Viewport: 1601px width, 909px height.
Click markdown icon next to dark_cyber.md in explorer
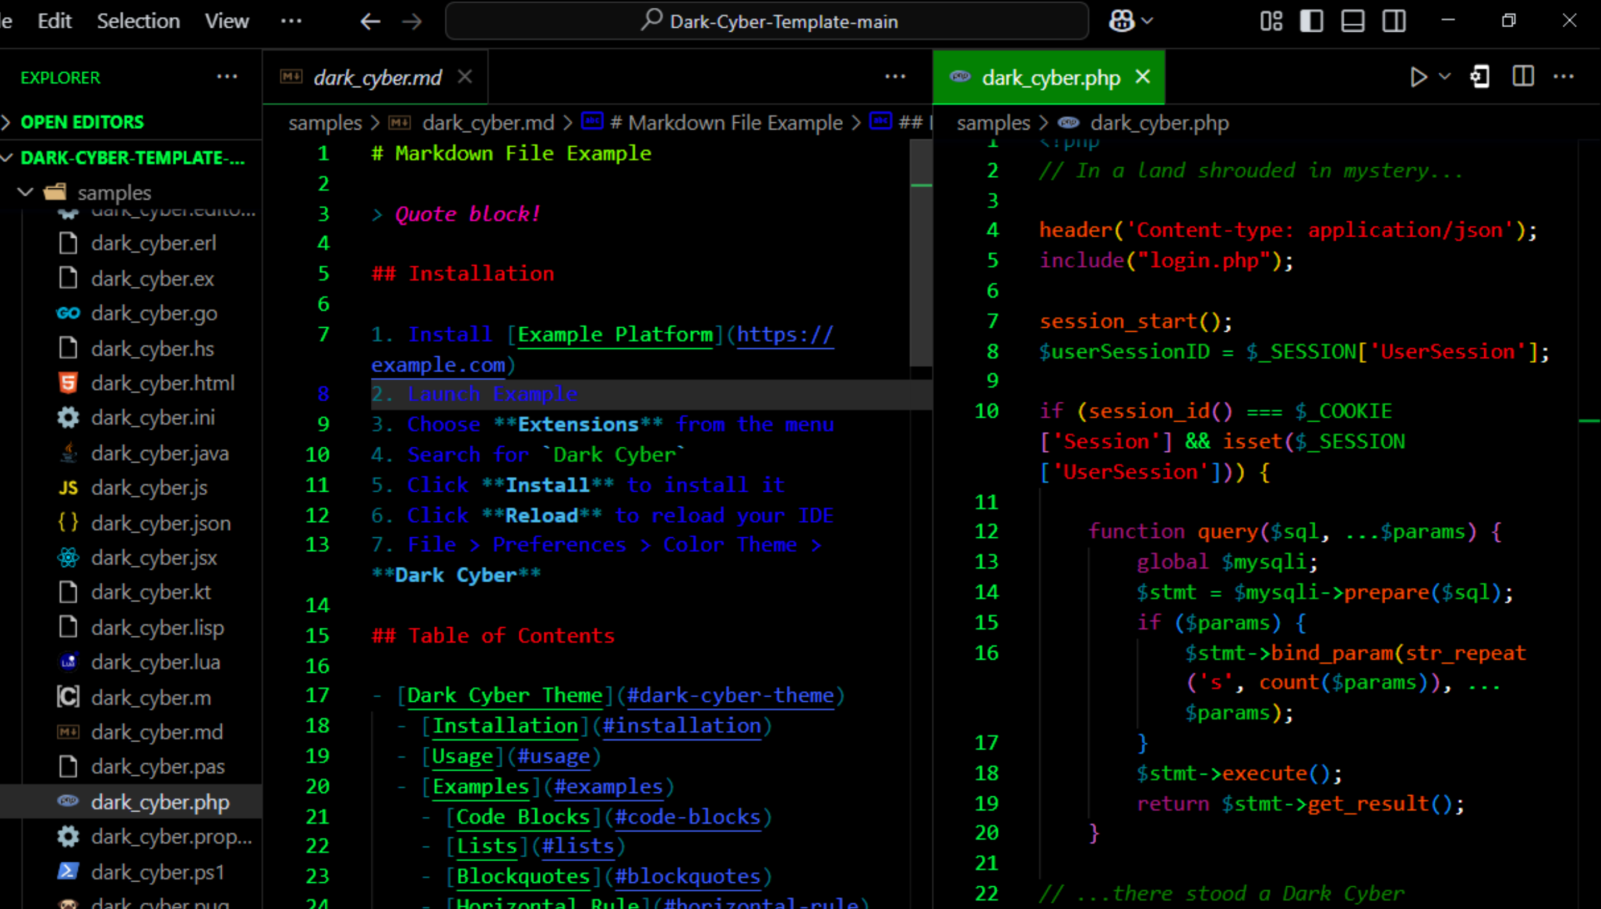pos(68,732)
